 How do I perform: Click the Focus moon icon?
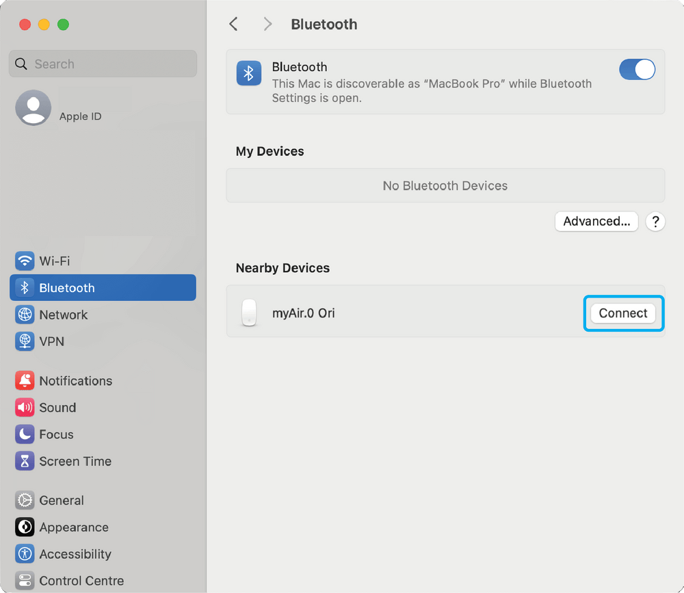(25, 434)
